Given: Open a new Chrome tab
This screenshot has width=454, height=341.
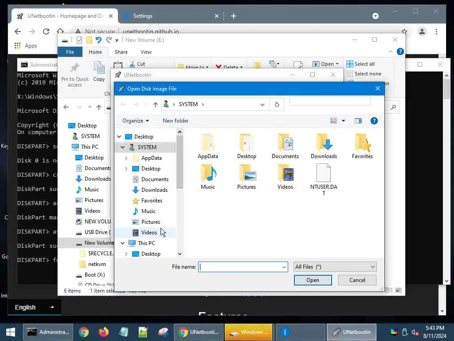Looking at the screenshot, I should coord(233,16).
